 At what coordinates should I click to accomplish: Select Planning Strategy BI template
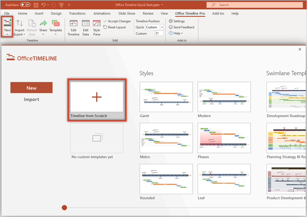pos(287,138)
